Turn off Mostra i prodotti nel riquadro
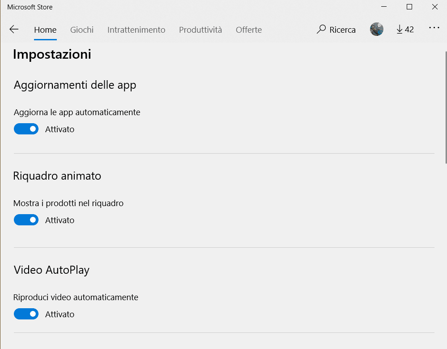 [x=26, y=220]
